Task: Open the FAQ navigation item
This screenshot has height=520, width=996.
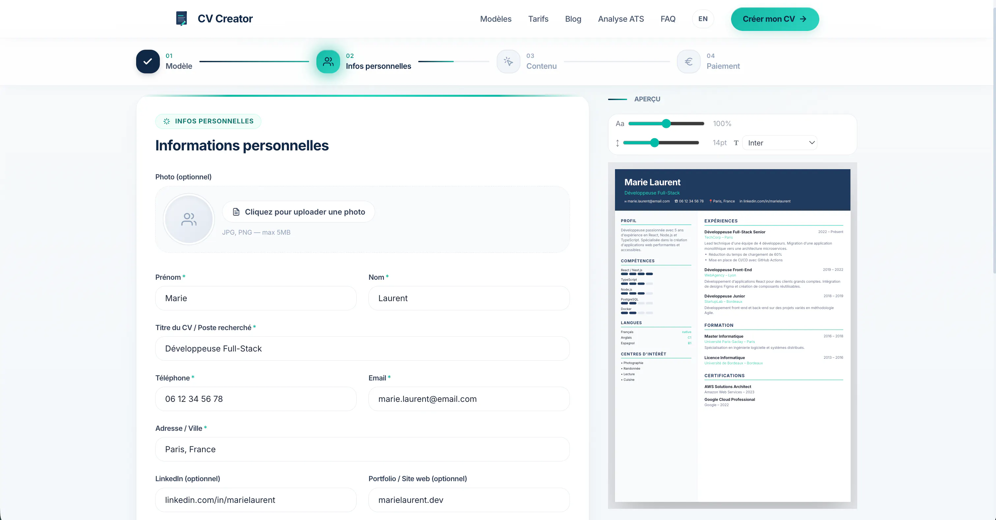Action: (668, 19)
